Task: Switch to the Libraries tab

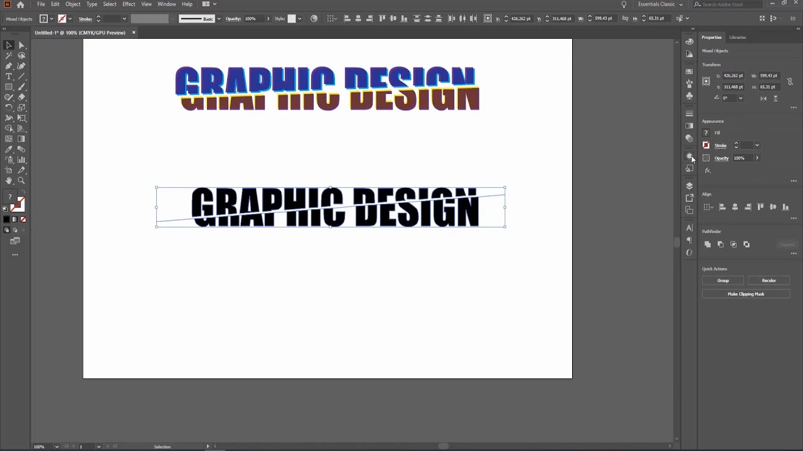Action: tap(737, 38)
